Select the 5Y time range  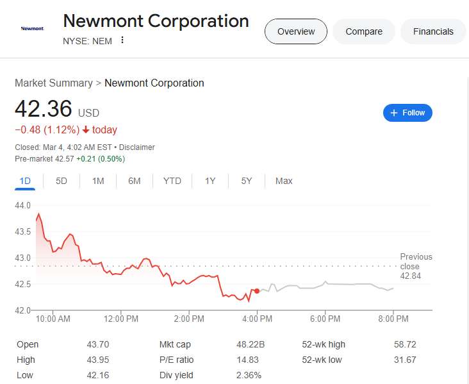(x=247, y=181)
